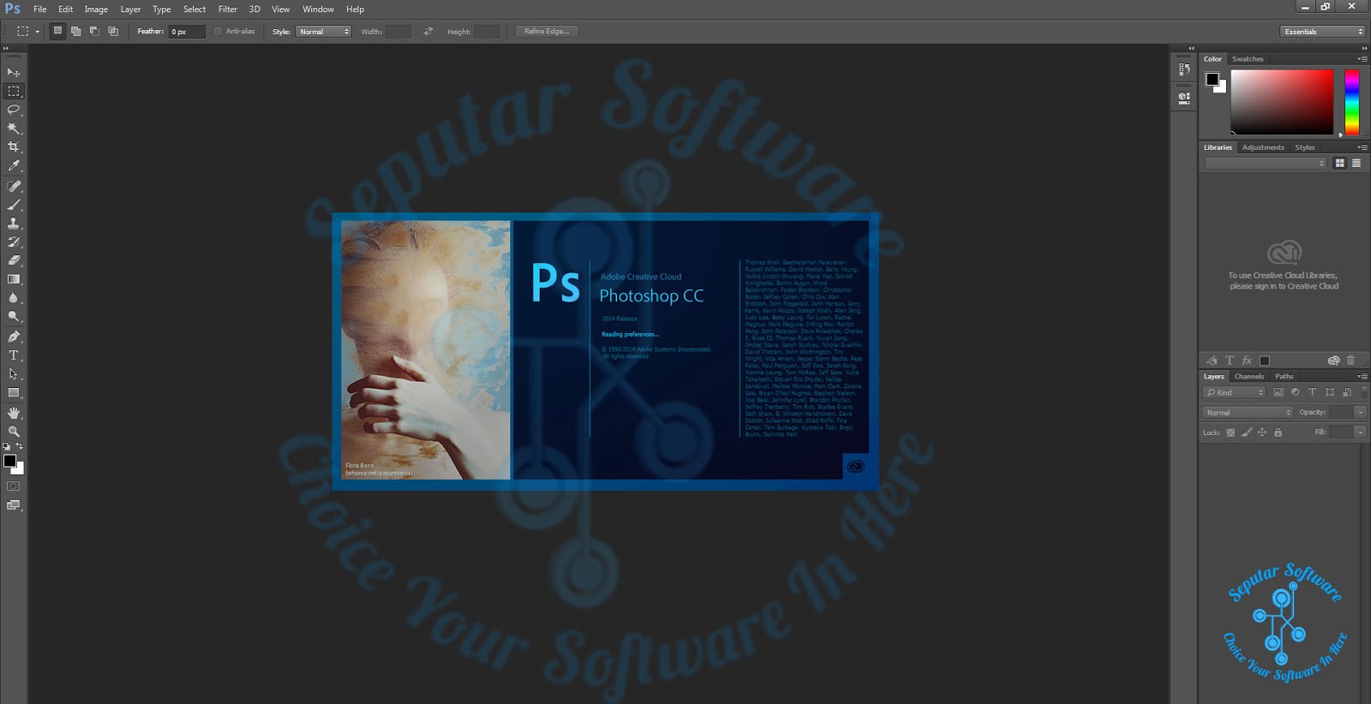Screen dimensions: 1371x704
Task: Toggle the Anti-alias checkbox
Action: click(x=218, y=31)
